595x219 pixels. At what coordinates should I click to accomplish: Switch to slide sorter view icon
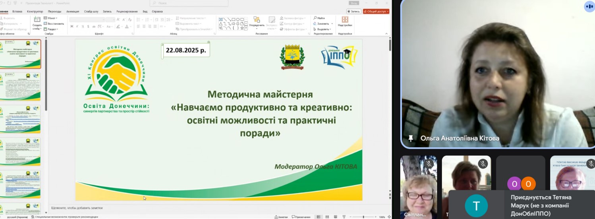click(x=327, y=217)
